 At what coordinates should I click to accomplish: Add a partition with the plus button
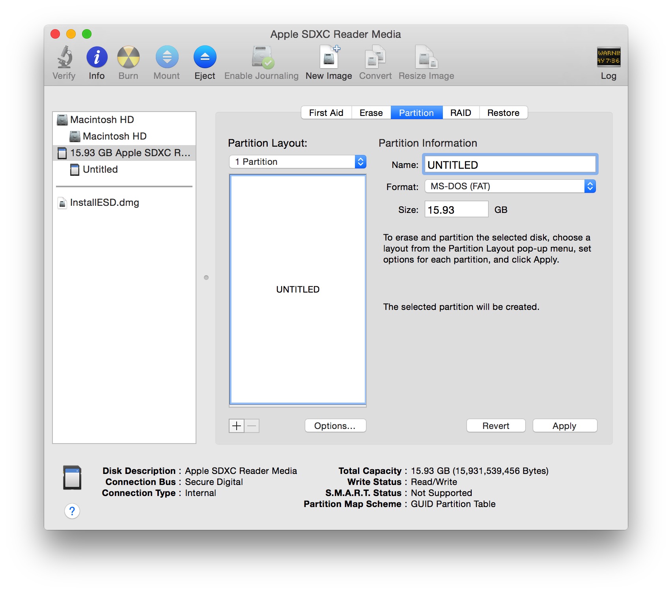tap(237, 426)
